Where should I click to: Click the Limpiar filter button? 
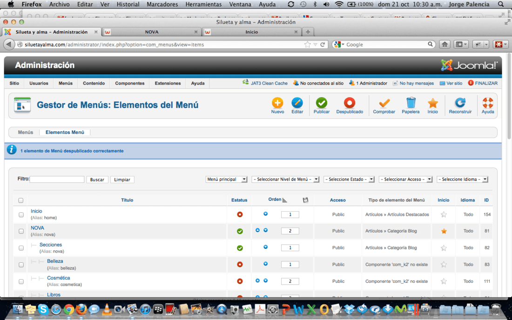tap(122, 180)
